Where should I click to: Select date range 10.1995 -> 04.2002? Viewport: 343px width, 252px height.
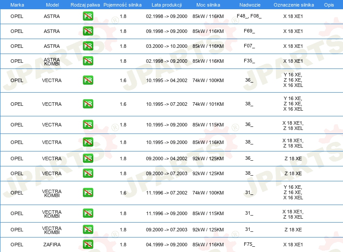(x=167, y=80)
